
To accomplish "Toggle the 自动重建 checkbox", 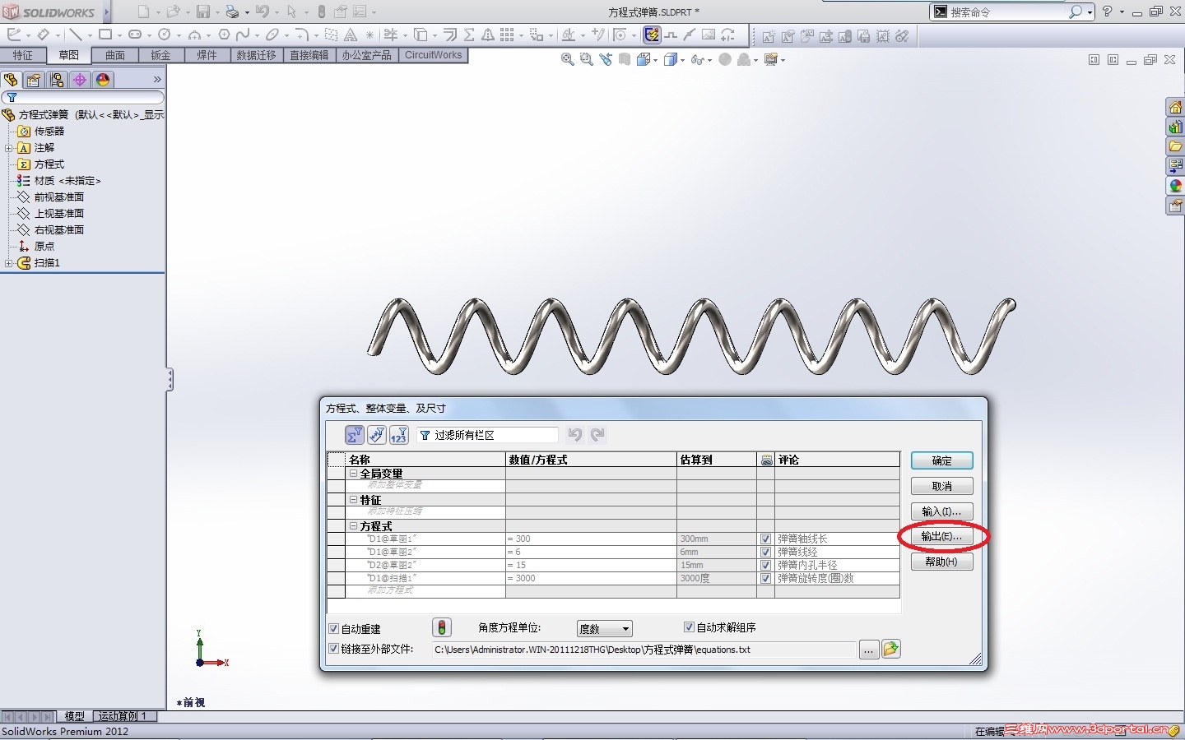I will 334,629.
